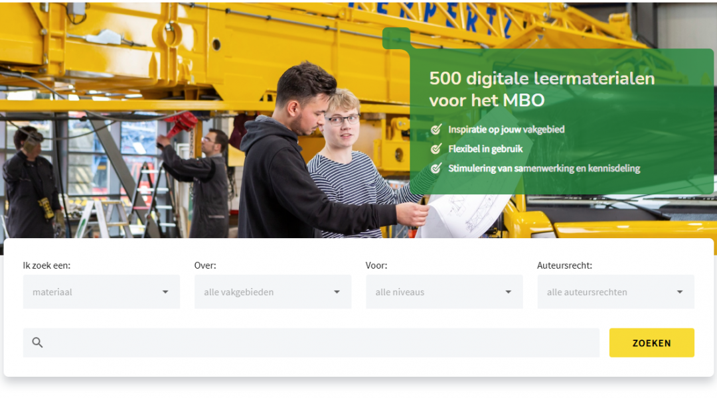Click the Flexibel in gebruik text

coord(485,149)
